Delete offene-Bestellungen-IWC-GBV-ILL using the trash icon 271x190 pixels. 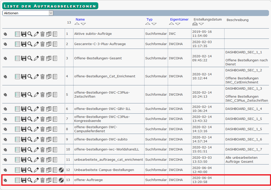42,109
